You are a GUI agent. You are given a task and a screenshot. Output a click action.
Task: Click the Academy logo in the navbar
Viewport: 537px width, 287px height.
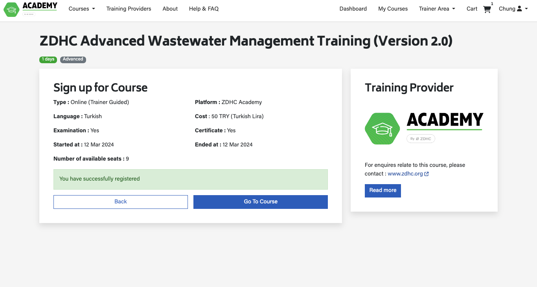[x=30, y=9]
